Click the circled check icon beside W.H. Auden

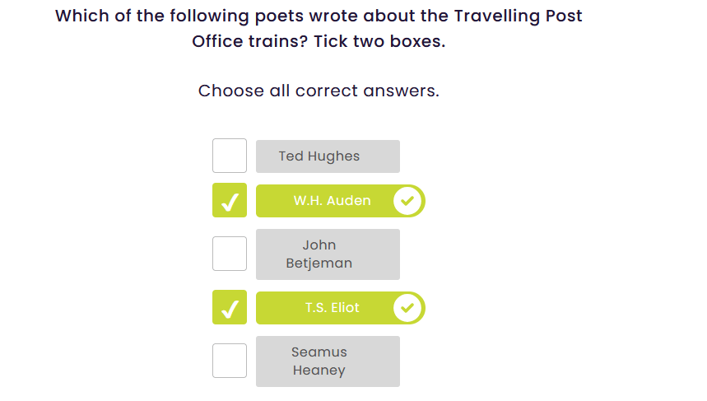coord(407,201)
